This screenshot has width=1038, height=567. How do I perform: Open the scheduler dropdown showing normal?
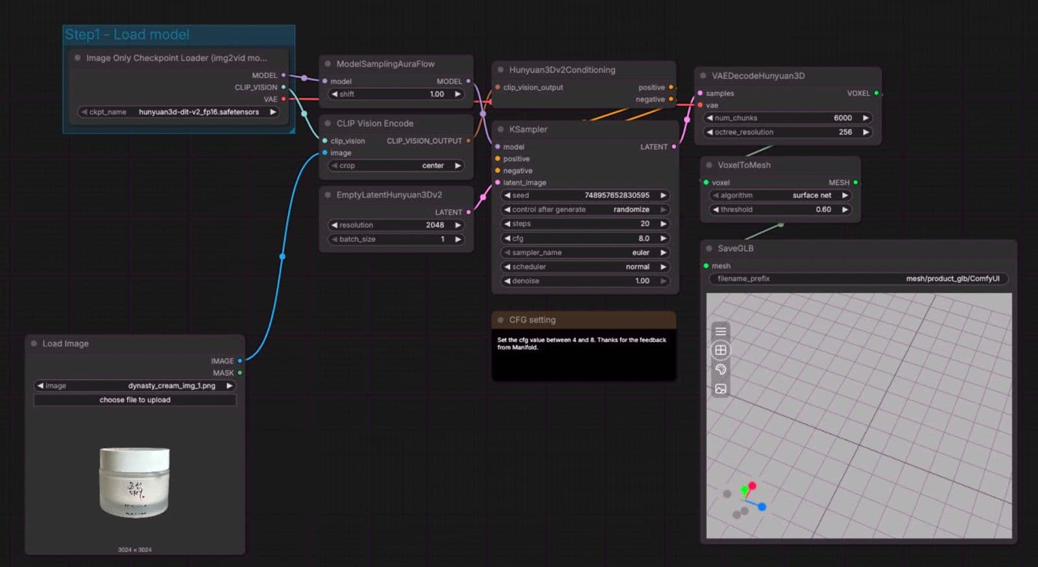585,267
